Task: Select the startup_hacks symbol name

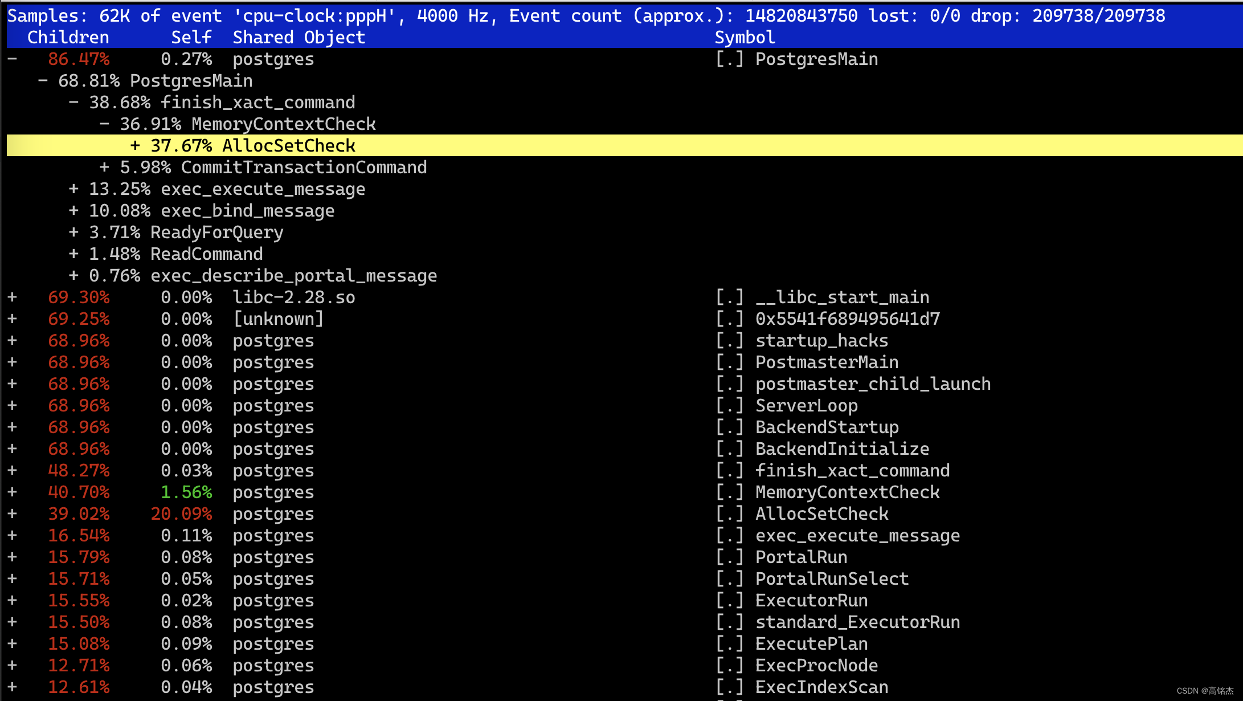Action: [x=822, y=341]
